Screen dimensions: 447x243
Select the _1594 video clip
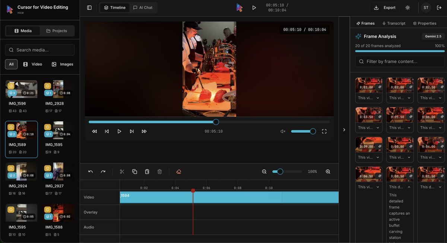click(229, 197)
